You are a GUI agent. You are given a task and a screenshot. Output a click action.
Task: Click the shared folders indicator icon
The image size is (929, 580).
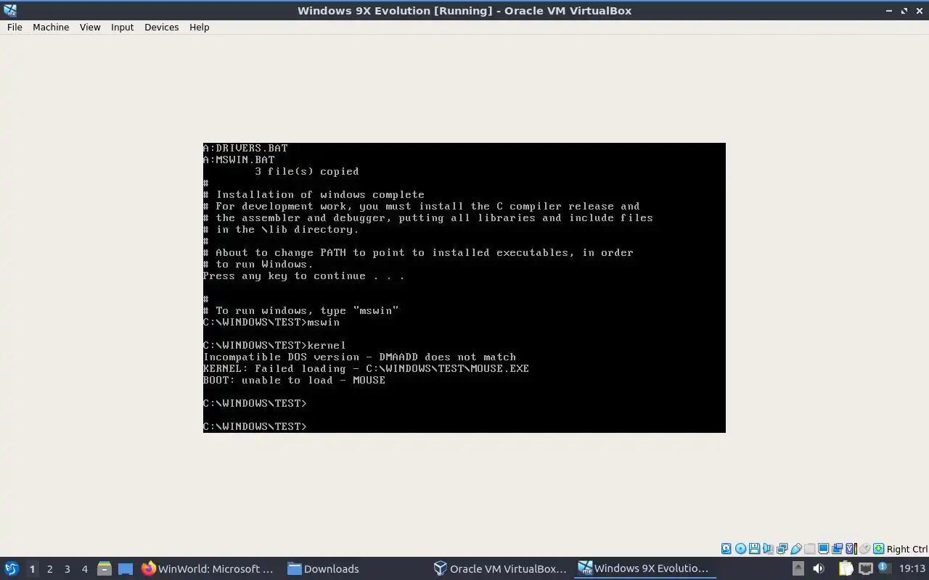(809, 549)
